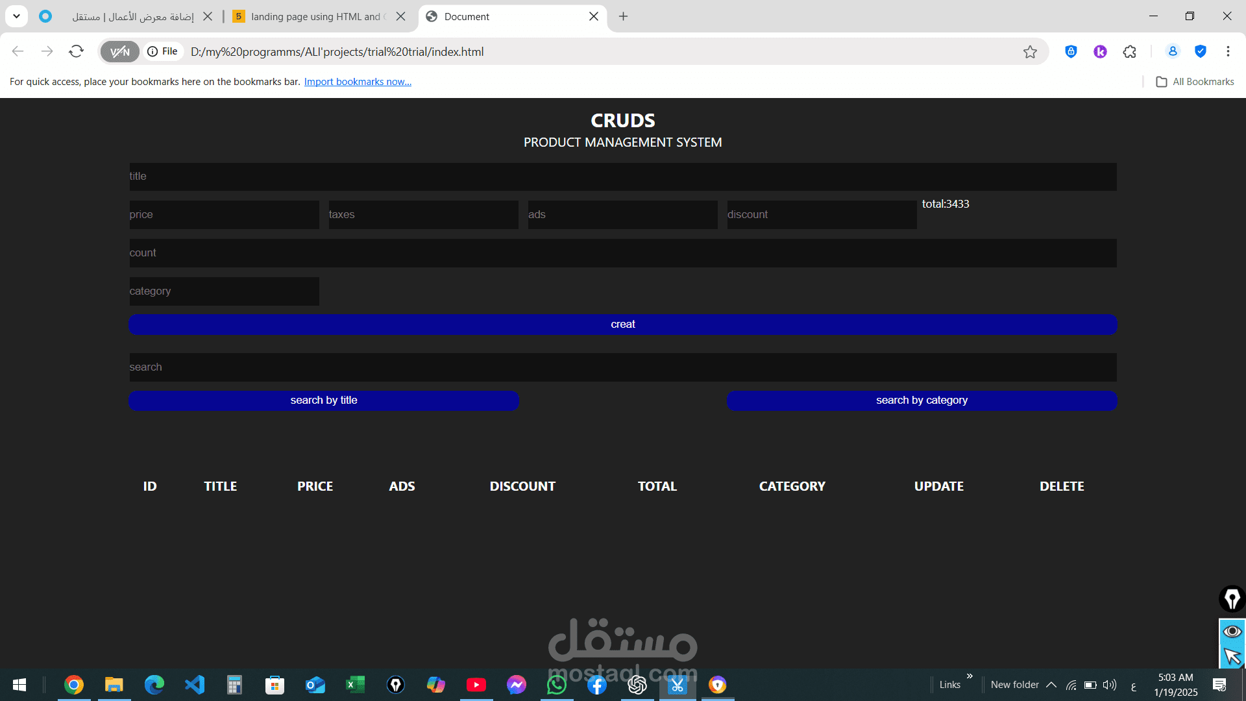Open Chrome's three-dot menu

(x=1228, y=51)
